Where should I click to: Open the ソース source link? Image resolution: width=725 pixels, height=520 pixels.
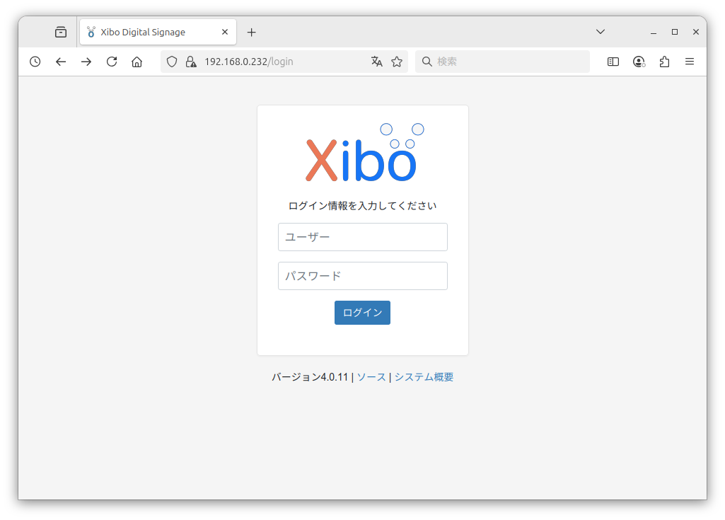371,377
